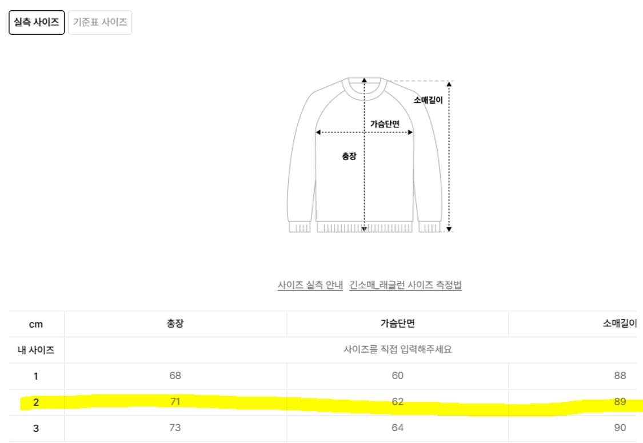
Task: Click the 내 사이즈 row label
Action: coord(37,349)
